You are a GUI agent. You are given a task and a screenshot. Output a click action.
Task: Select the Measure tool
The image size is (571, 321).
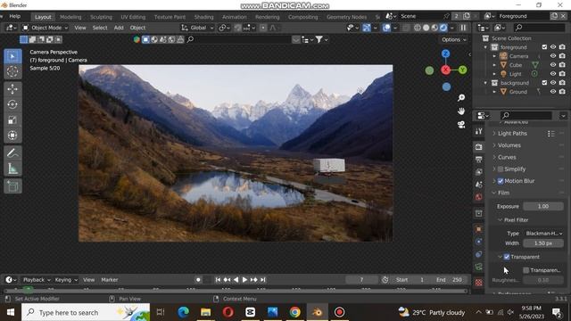click(12, 169)
